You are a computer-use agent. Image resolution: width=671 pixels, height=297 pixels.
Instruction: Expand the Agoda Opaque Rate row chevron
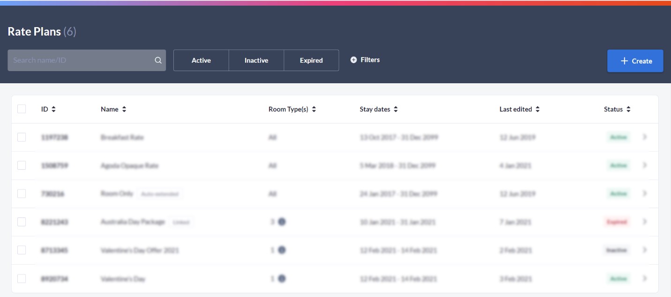(x=645, y=165)
